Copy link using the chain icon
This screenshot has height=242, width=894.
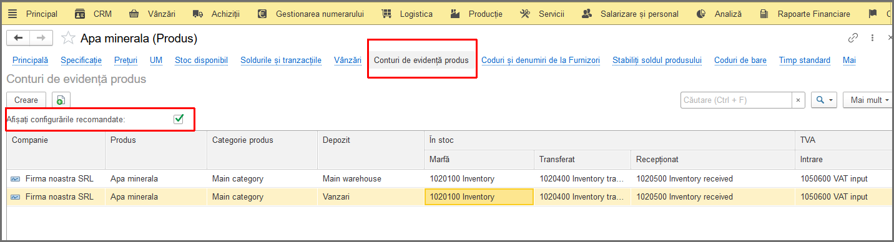853,38
